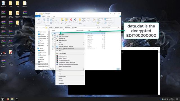
Task: Click the large Copy icon in ribbon
Action: pyautogui.click(x=44, y=20)
